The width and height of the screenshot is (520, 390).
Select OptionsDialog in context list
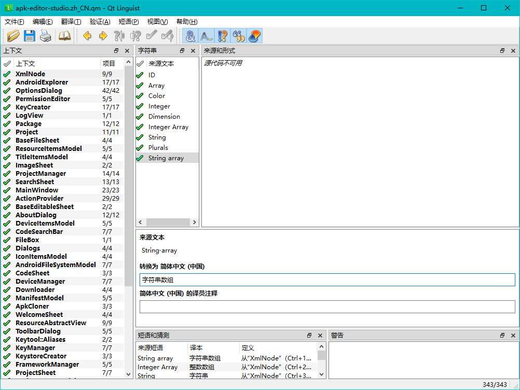[39, 91]
